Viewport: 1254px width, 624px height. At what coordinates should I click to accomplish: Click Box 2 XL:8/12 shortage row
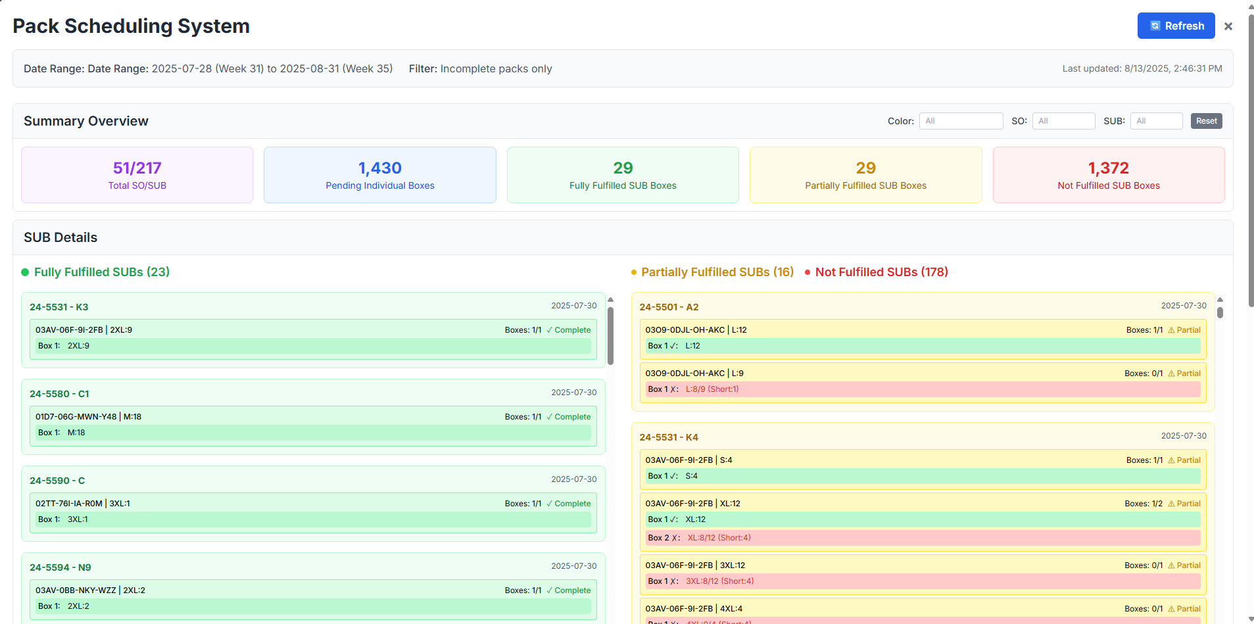tap(922, 538)
